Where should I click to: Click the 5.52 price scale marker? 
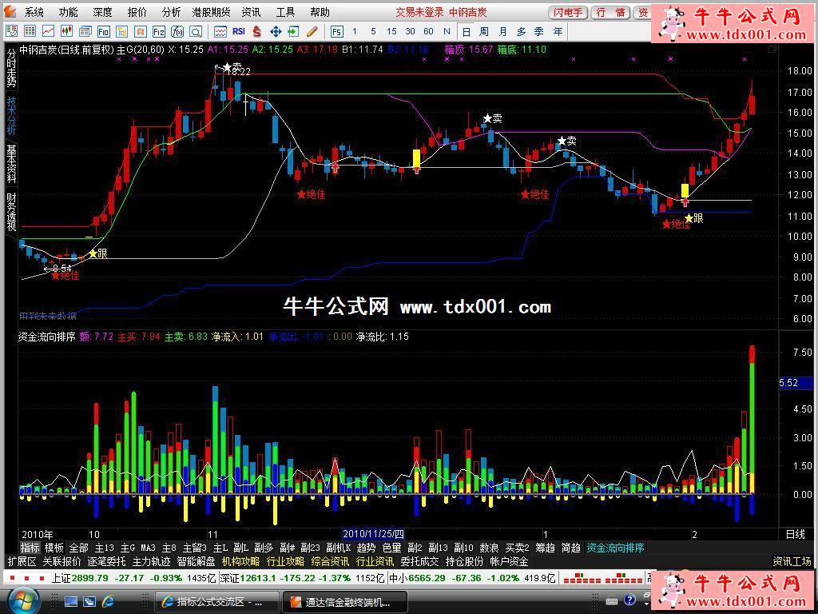coord(796,383)
